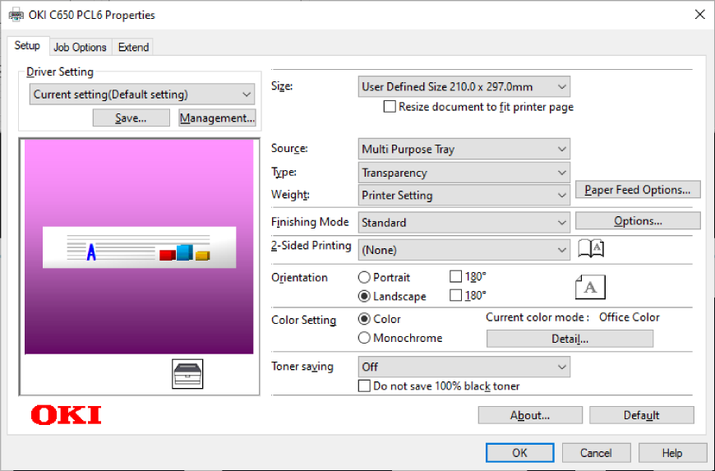Click the open book 2-sided printing icon

[x=591, y=249]
